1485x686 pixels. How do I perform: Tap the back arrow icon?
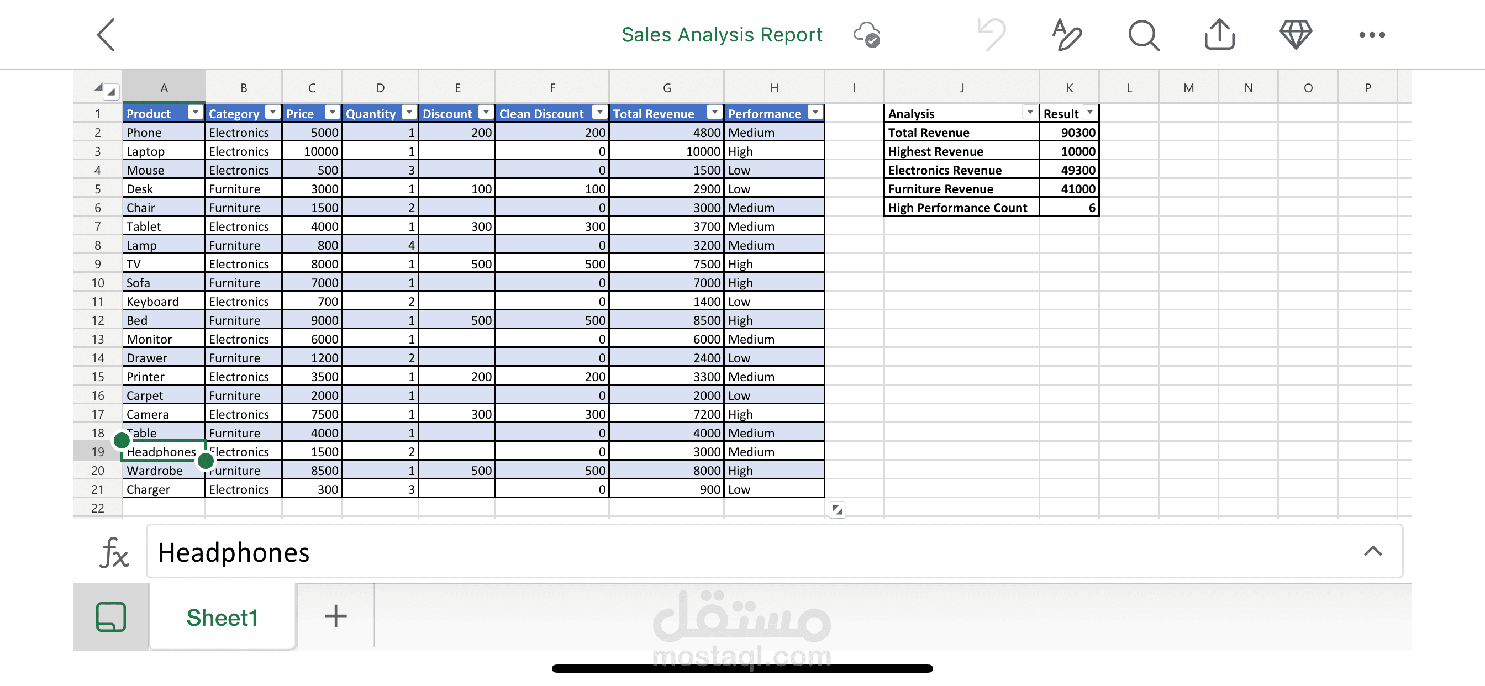coord(106,35)
